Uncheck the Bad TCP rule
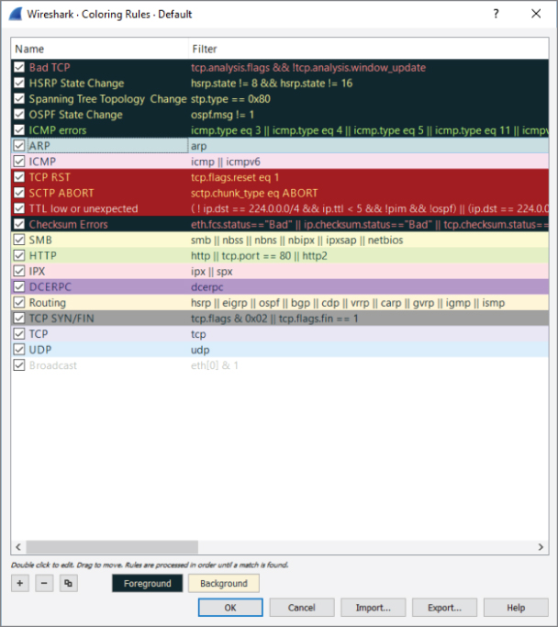 pyautogui.click(x=19, y=67)
